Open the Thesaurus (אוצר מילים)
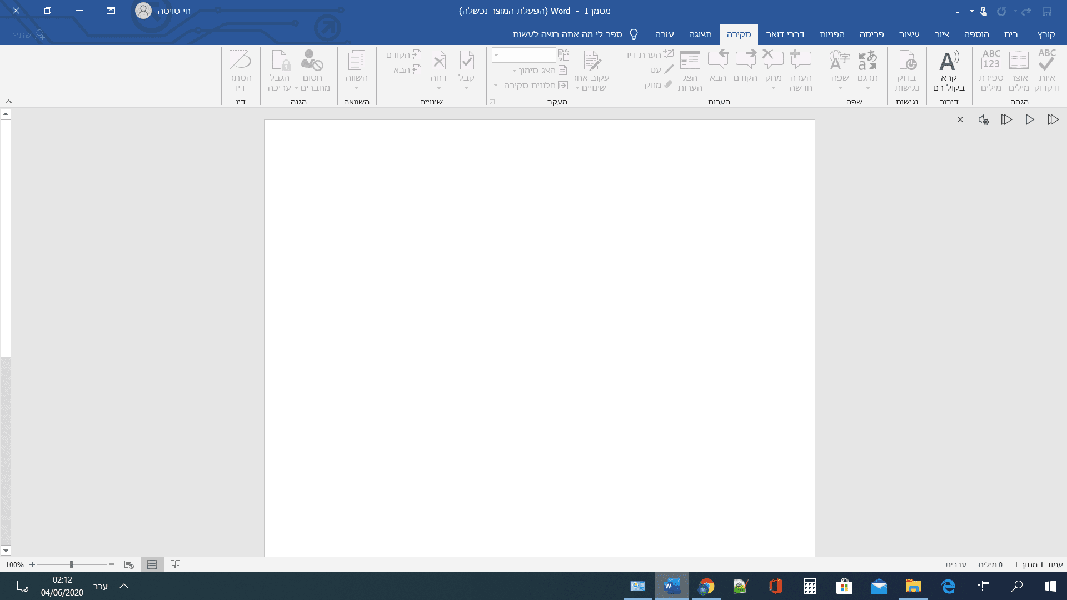 [x=1019, y=71]
